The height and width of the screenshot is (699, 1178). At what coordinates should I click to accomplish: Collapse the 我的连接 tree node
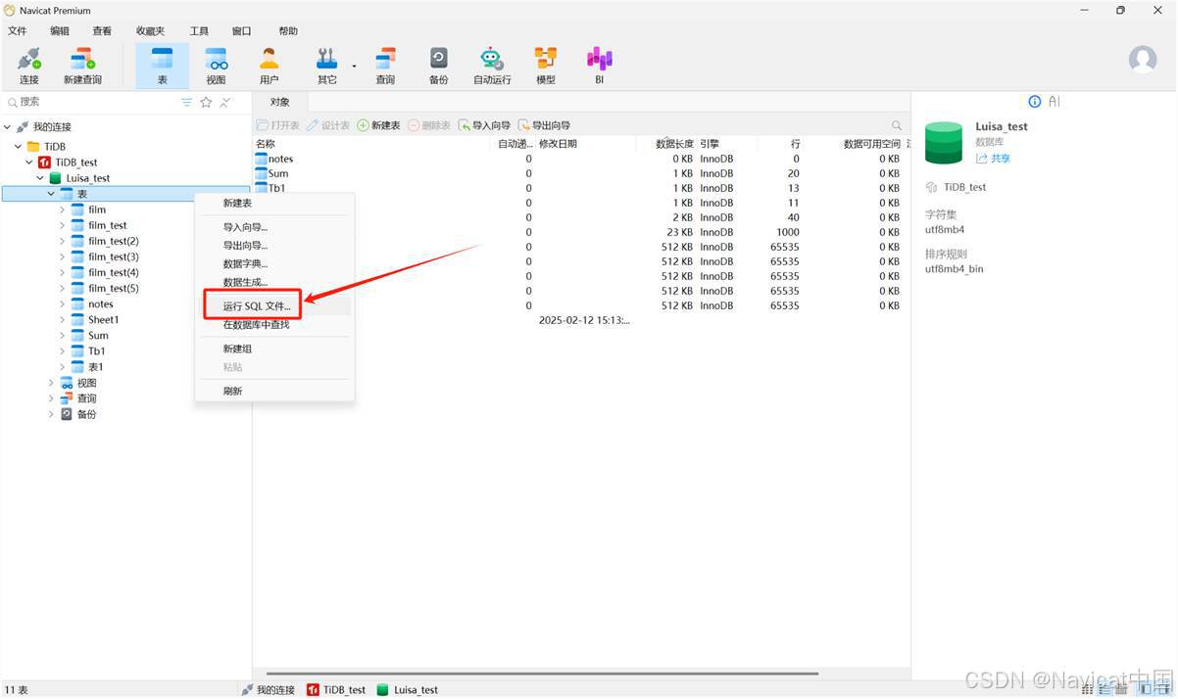click(x=8, y=127)
